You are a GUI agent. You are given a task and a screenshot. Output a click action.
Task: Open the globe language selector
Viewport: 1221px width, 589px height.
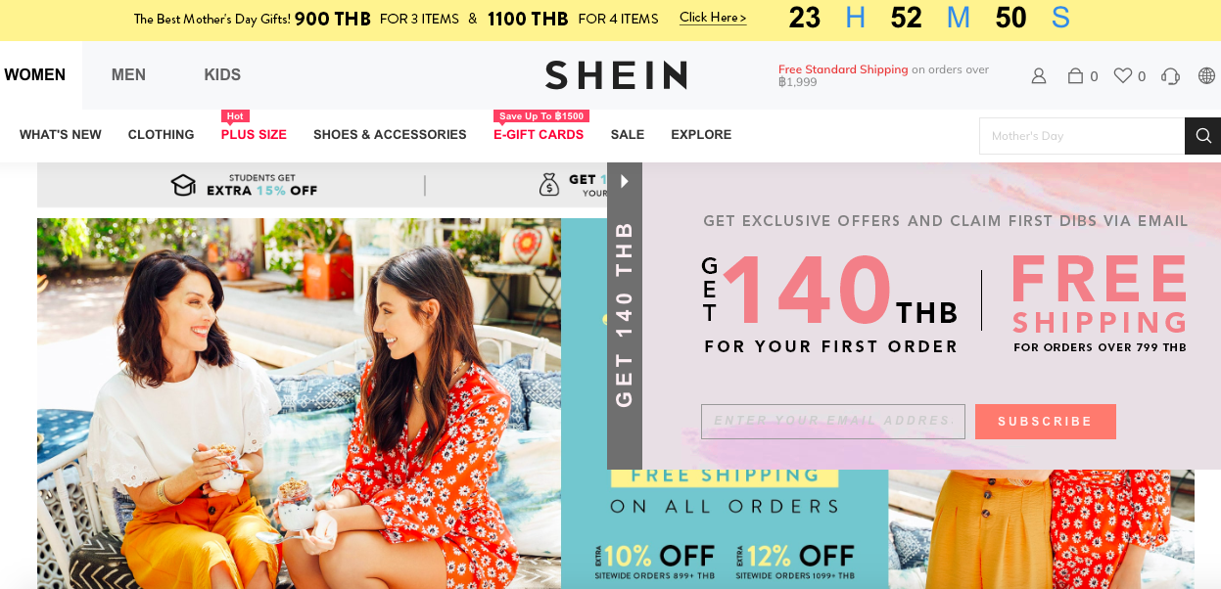pyautogui.click(x=1206, y=75)
